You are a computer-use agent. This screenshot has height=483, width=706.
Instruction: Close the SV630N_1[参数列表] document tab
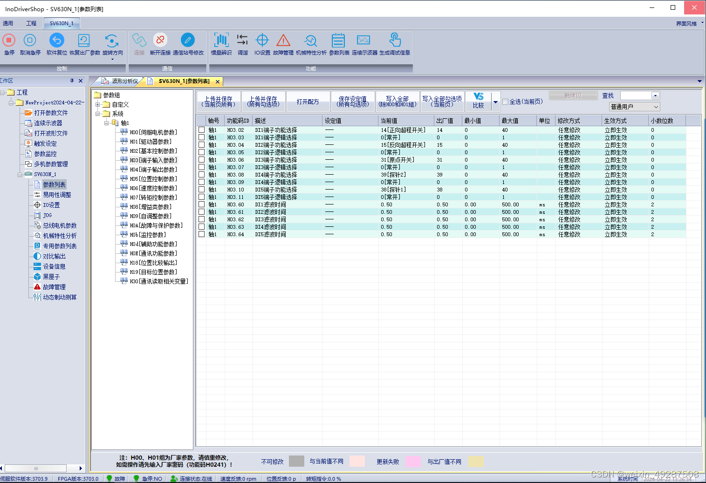coord(218,82)
